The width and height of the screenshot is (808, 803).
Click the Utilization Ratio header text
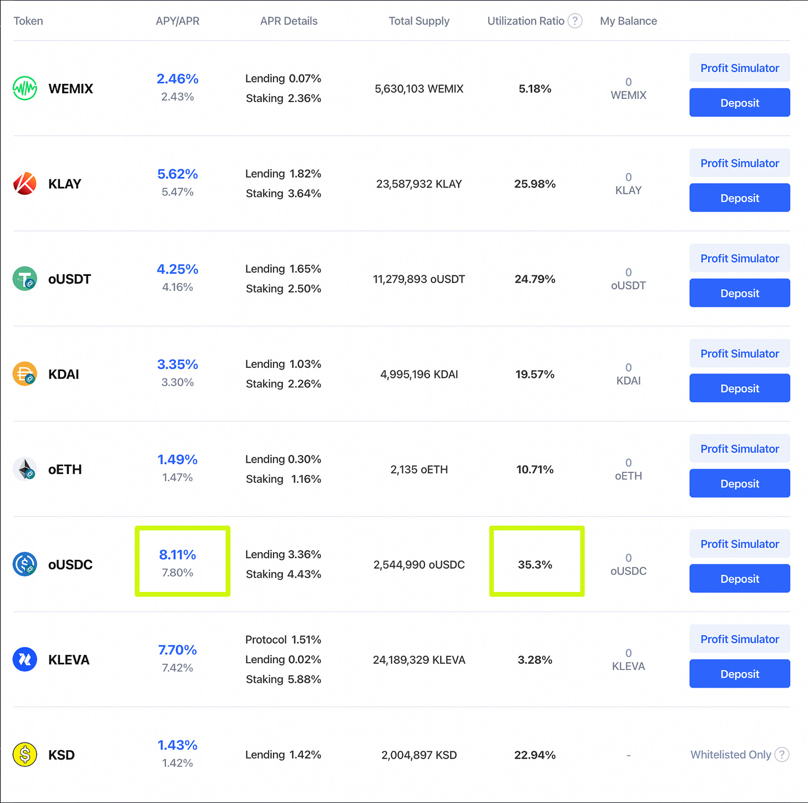(526, 21)
